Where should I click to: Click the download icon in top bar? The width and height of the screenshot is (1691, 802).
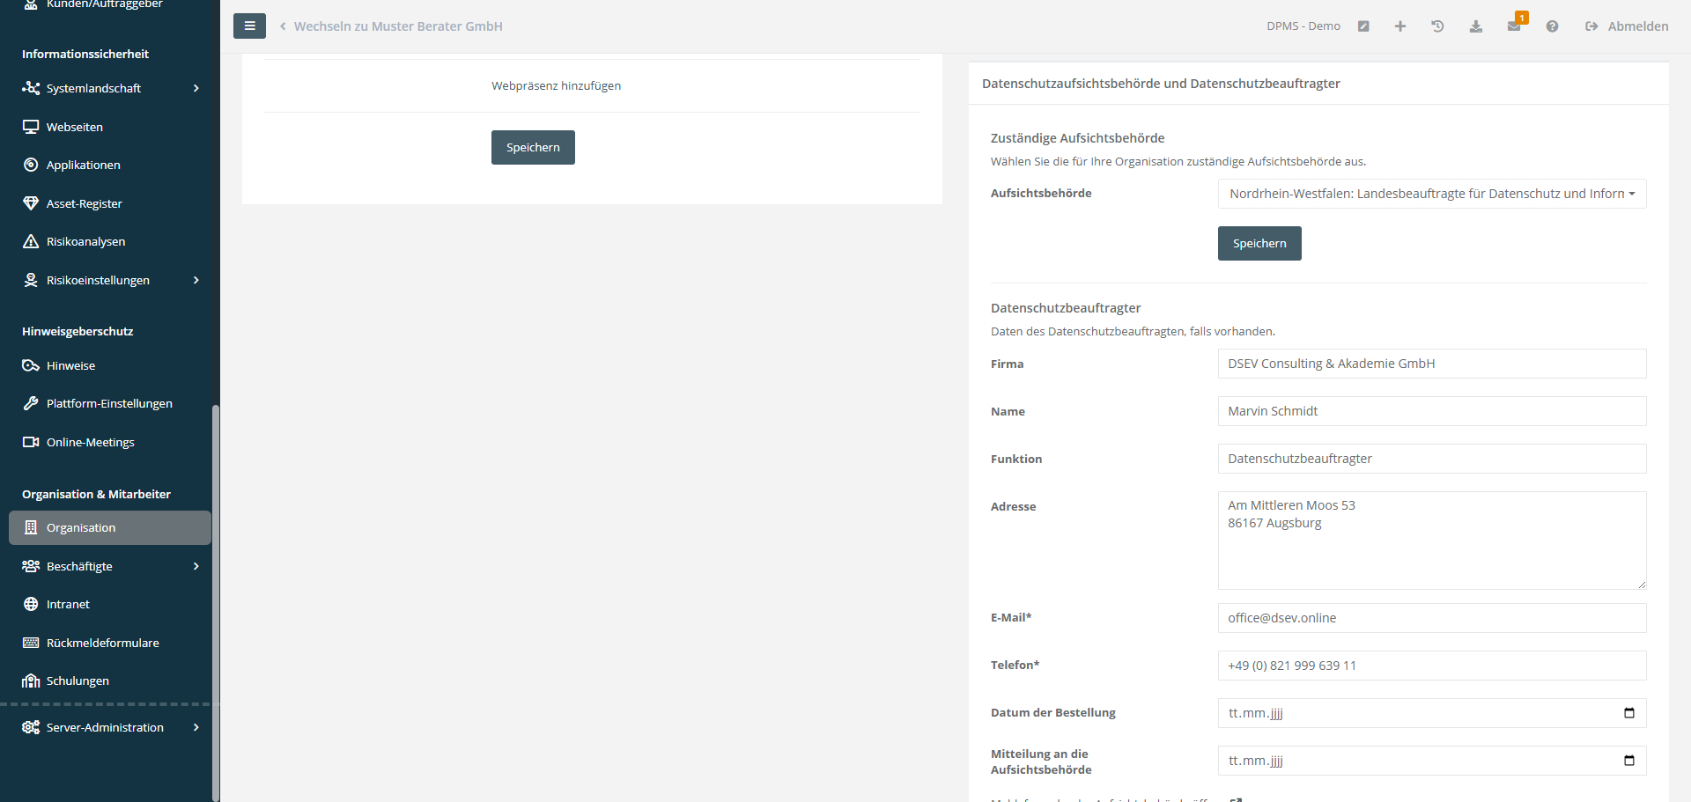click(1476, 26)
